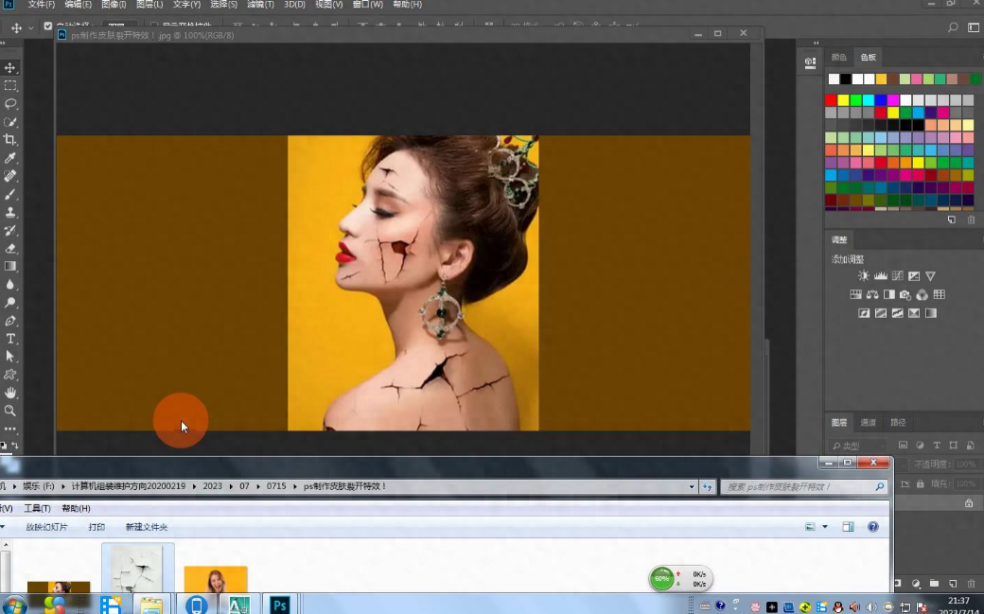
Task: Select the Spot Healing Brush tool
Action: pos(10,176)
